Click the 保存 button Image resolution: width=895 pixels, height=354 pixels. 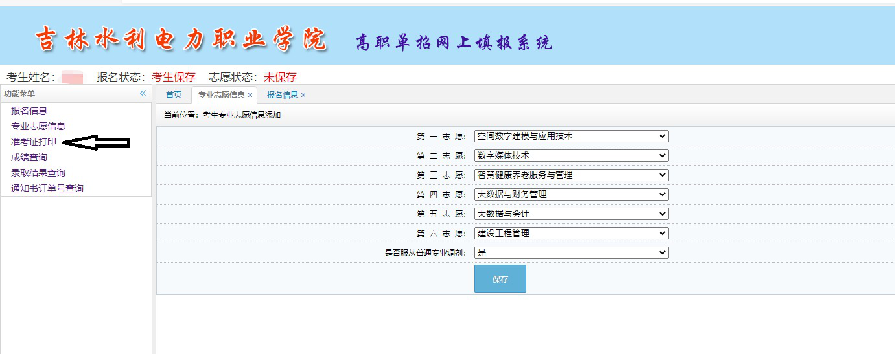[500, 279]
